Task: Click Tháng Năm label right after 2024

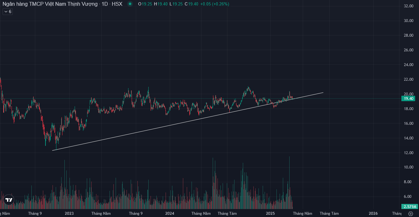Action: pos(201,213)
